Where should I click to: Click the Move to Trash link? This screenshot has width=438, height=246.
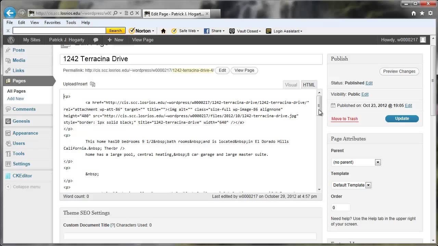point(345,119)
